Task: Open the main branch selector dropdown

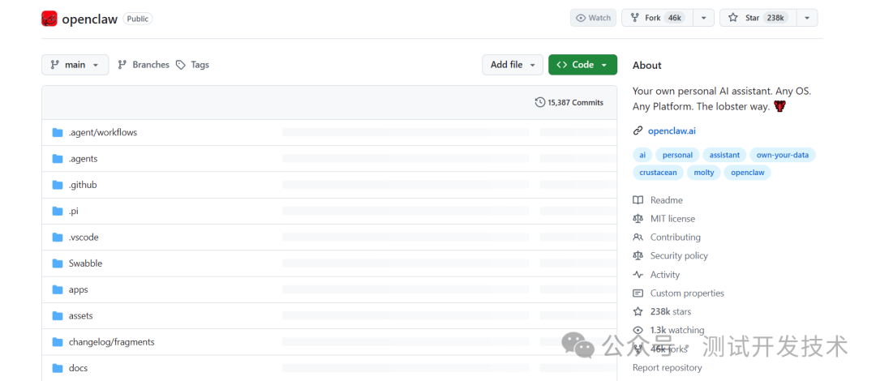Action: (x=75, y=65)
